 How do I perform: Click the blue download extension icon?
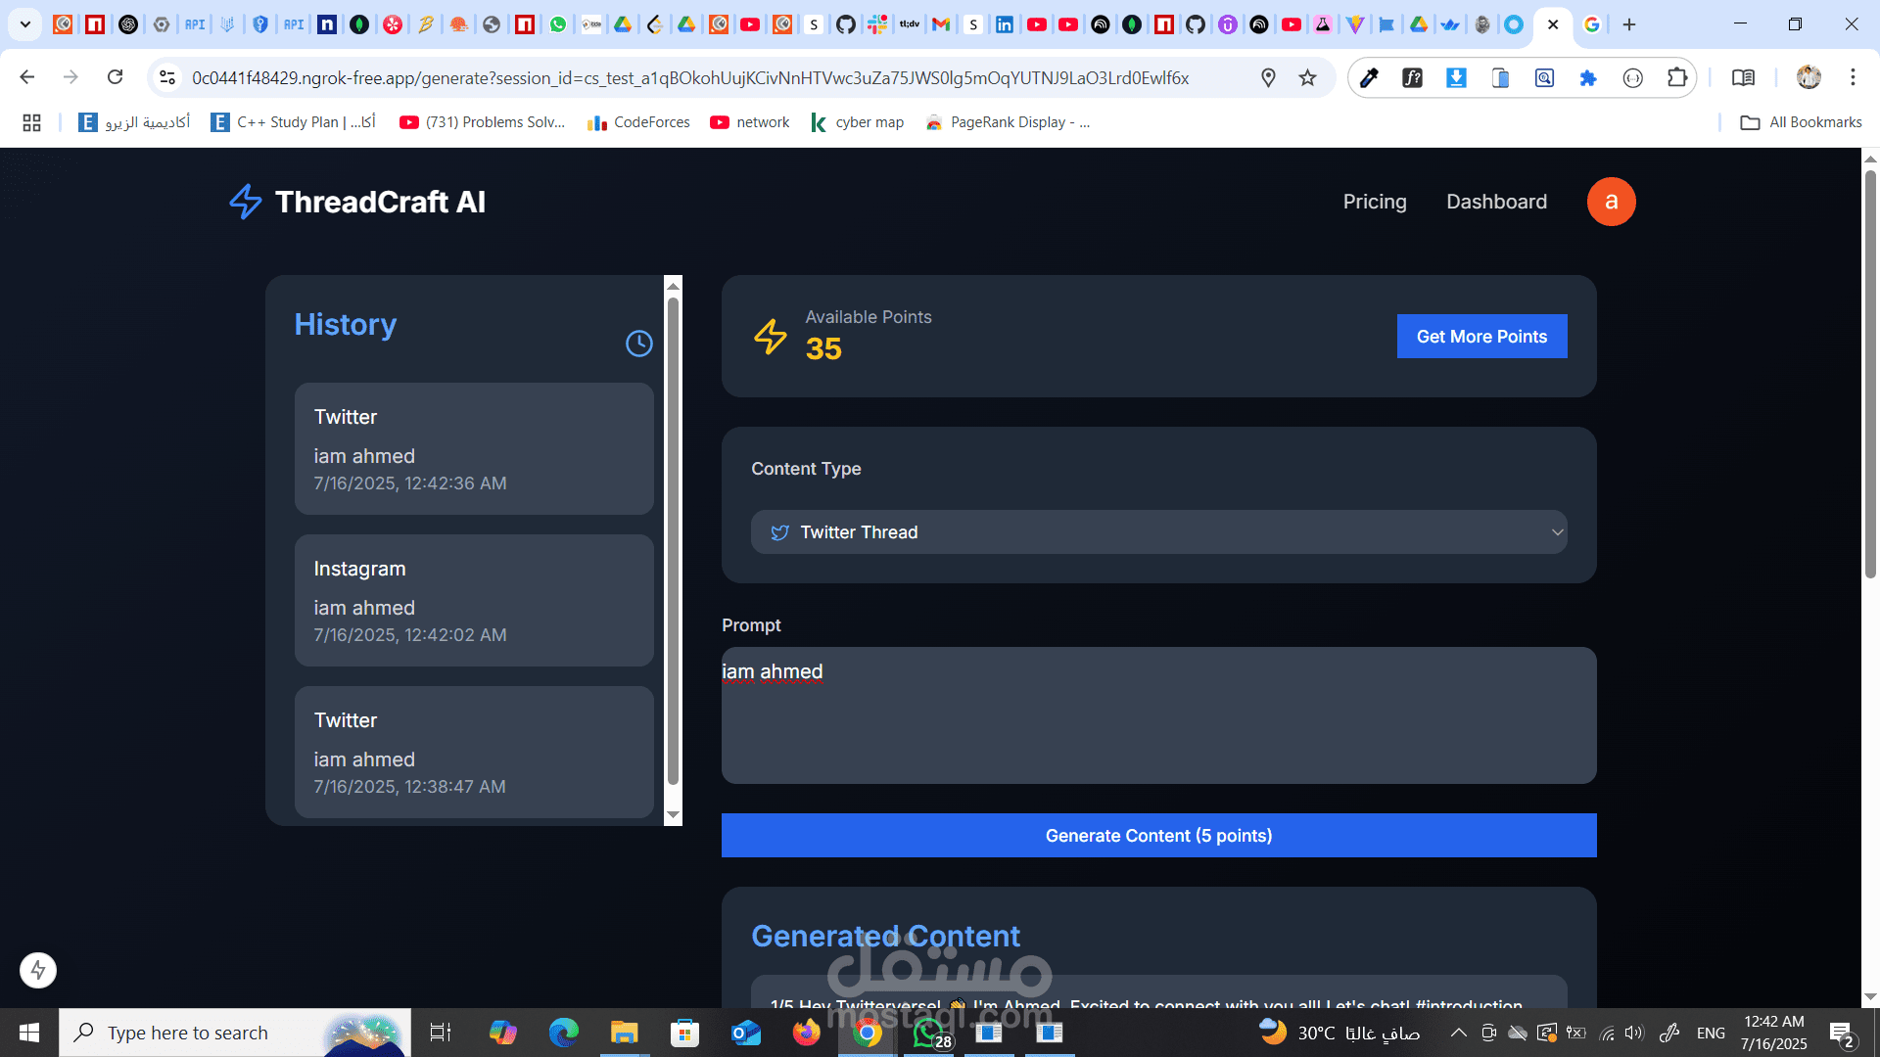[1456, 77]
